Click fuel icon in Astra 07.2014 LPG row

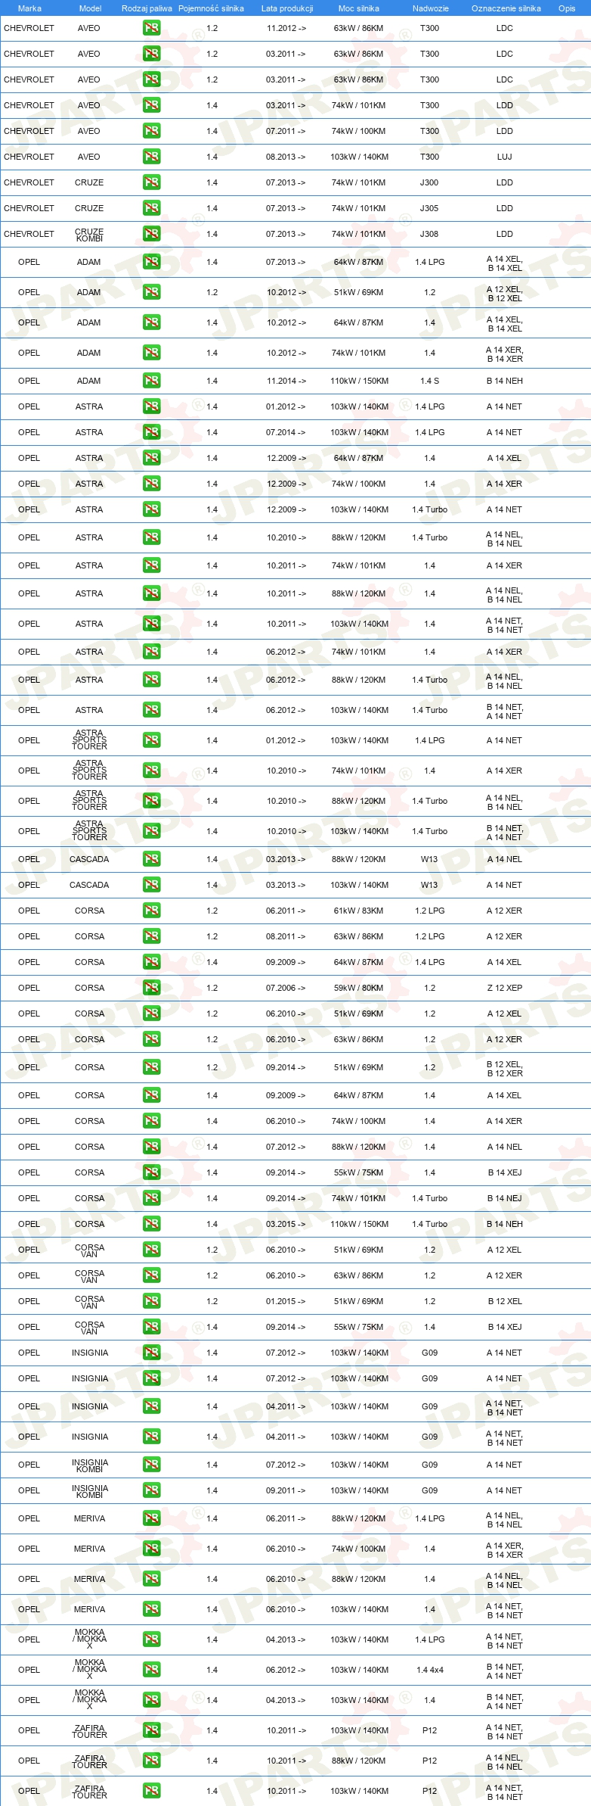(151, 432)
